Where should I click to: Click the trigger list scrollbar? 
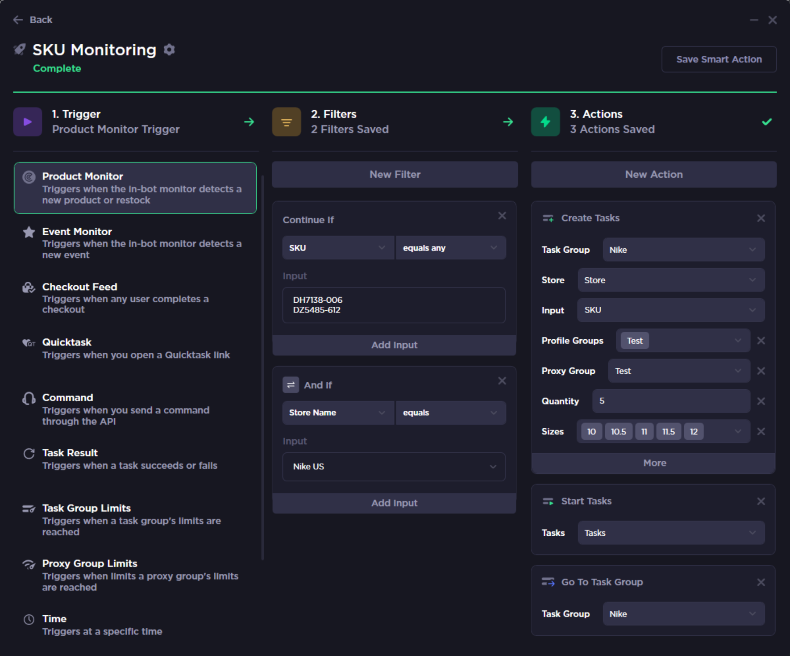[262, 368]
